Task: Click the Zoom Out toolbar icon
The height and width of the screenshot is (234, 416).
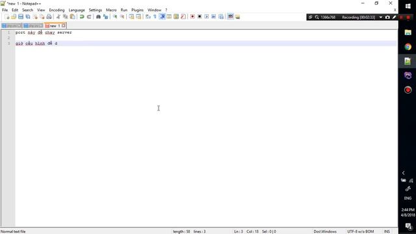Action: coord(122,17)
